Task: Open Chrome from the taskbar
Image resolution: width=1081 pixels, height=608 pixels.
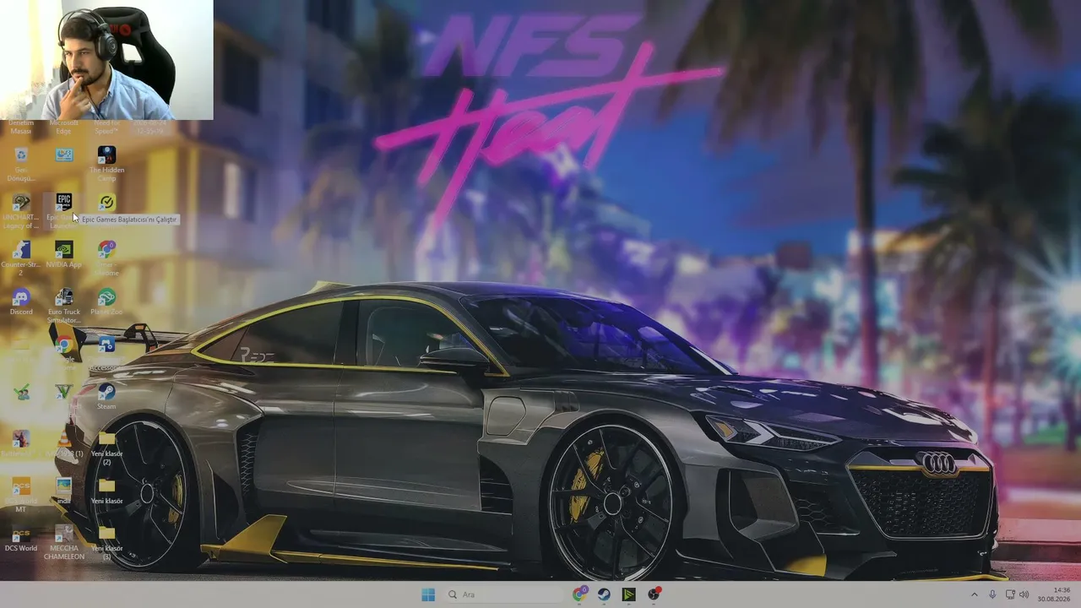Action: coord(579,594)
